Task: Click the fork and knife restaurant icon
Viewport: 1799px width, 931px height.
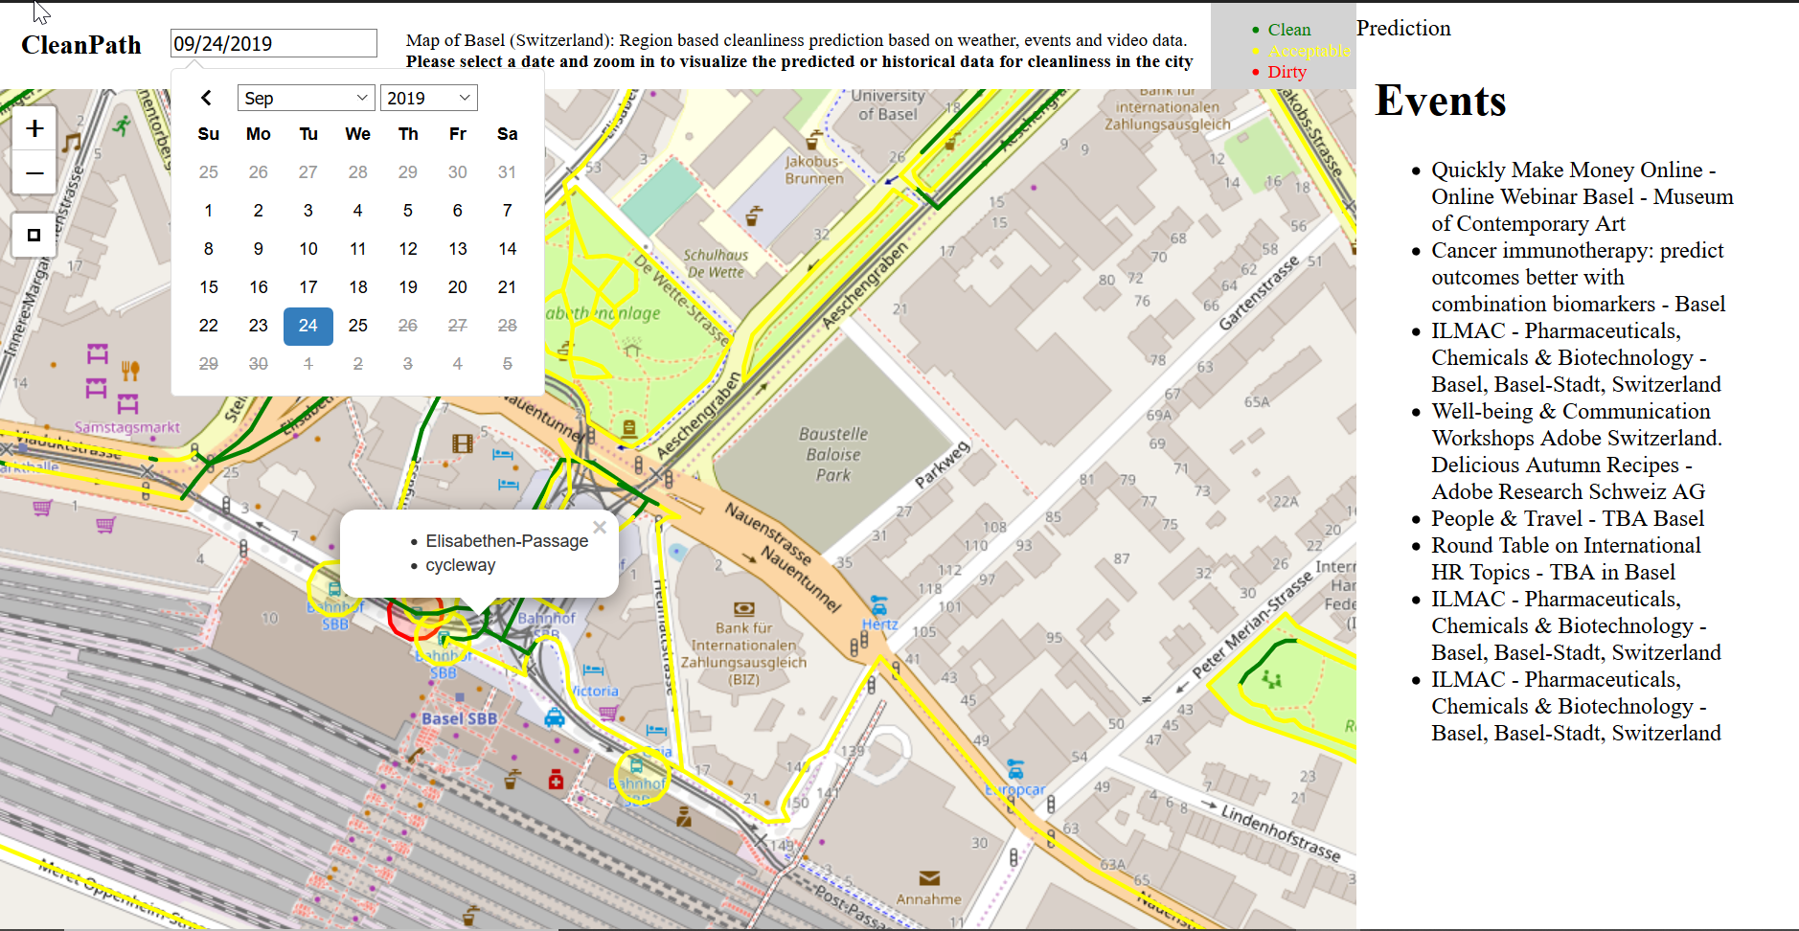Action: point(130,371)
